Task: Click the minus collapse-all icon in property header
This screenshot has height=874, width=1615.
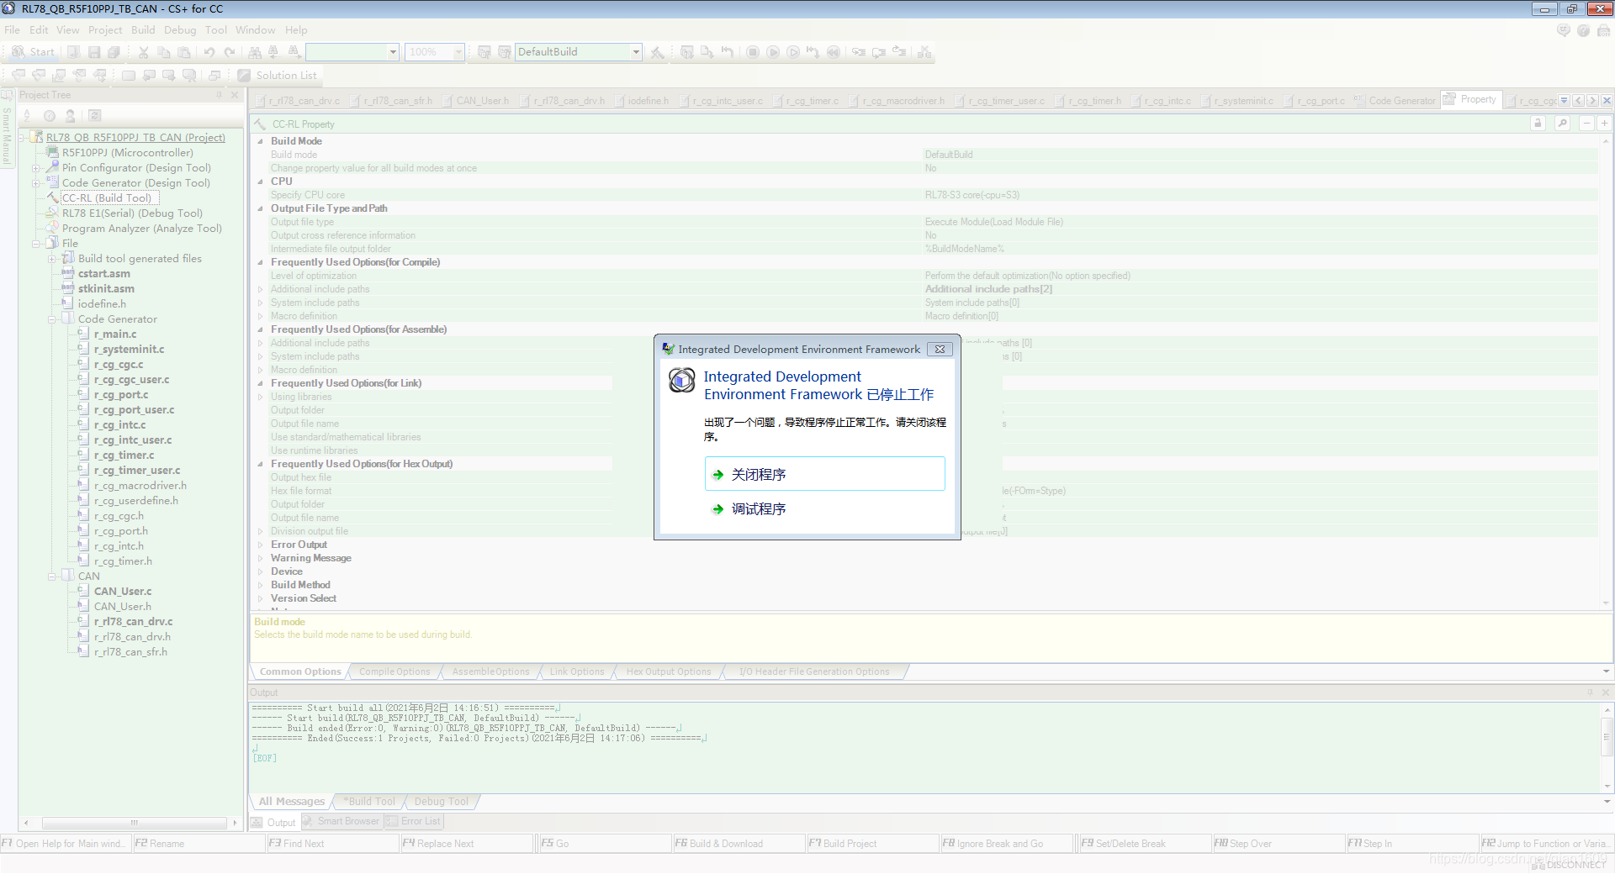Action: [x=1586, y=124]
